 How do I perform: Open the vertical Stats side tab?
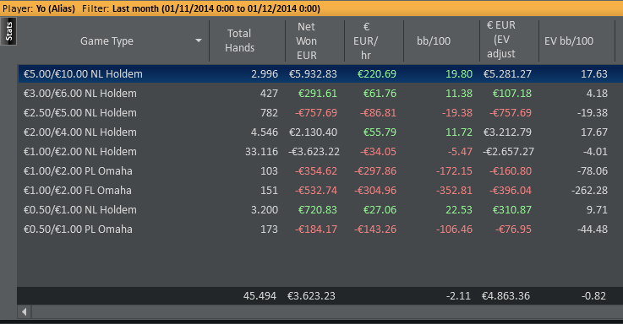click(x=8, y=31)
